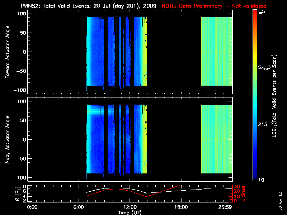
Task: Click the red top end of the color bar
Action: coord(255,13)
